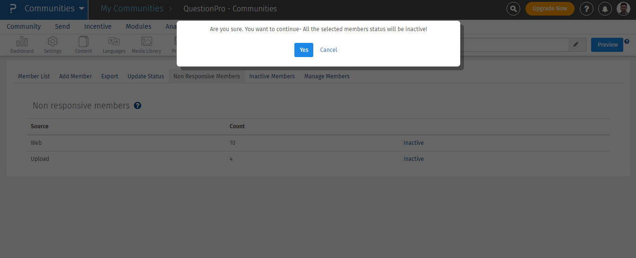636x258 pixels.
Task: Switch to the Inactive Members tab
Action: tap(272, 76)
